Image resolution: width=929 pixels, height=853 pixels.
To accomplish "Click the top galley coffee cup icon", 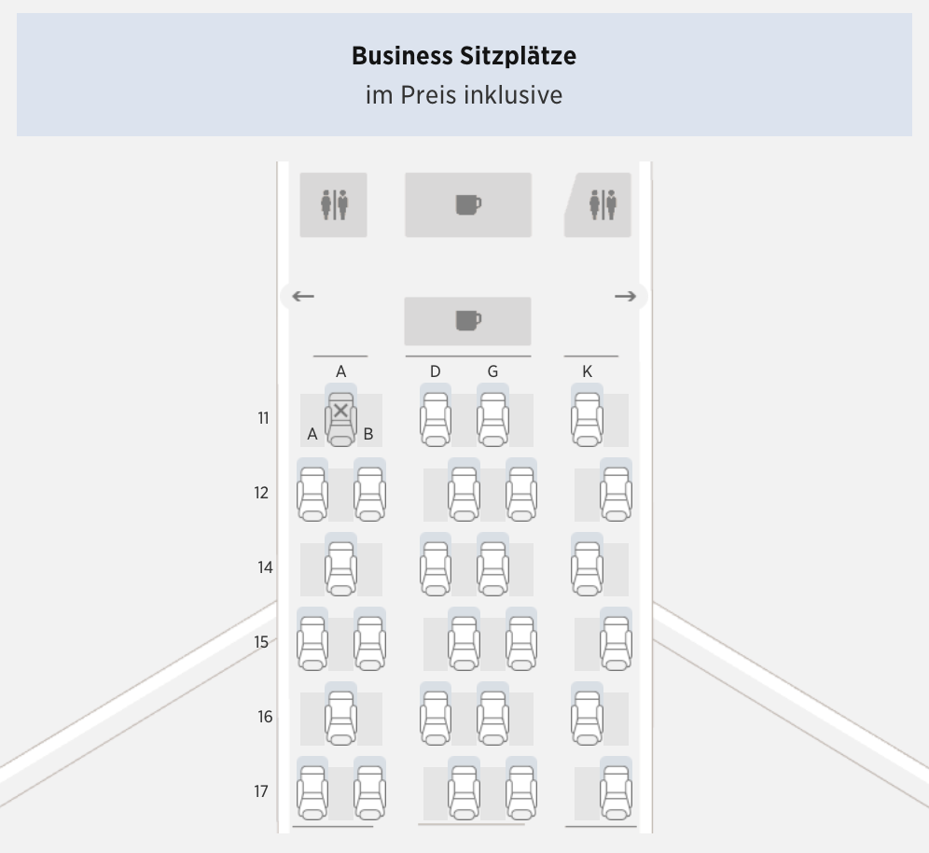I will 468,204.
